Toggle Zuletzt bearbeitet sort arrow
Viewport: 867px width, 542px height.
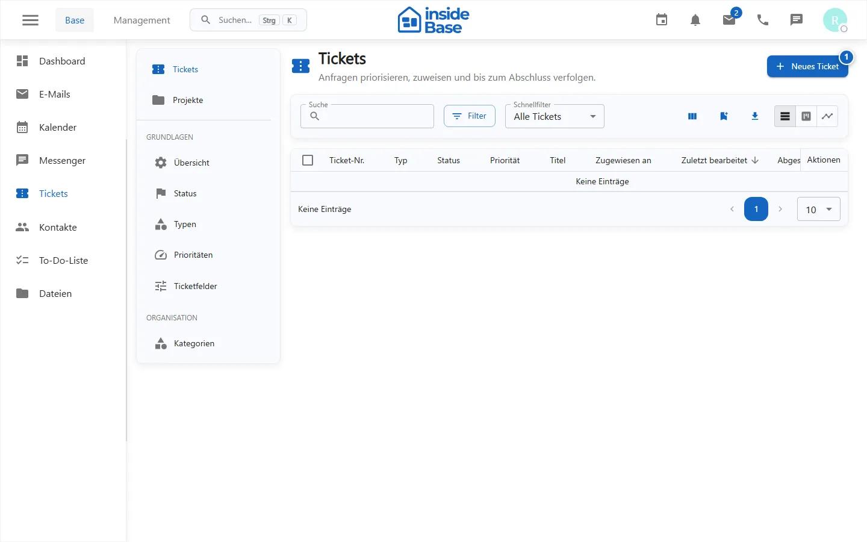point(755,160)
